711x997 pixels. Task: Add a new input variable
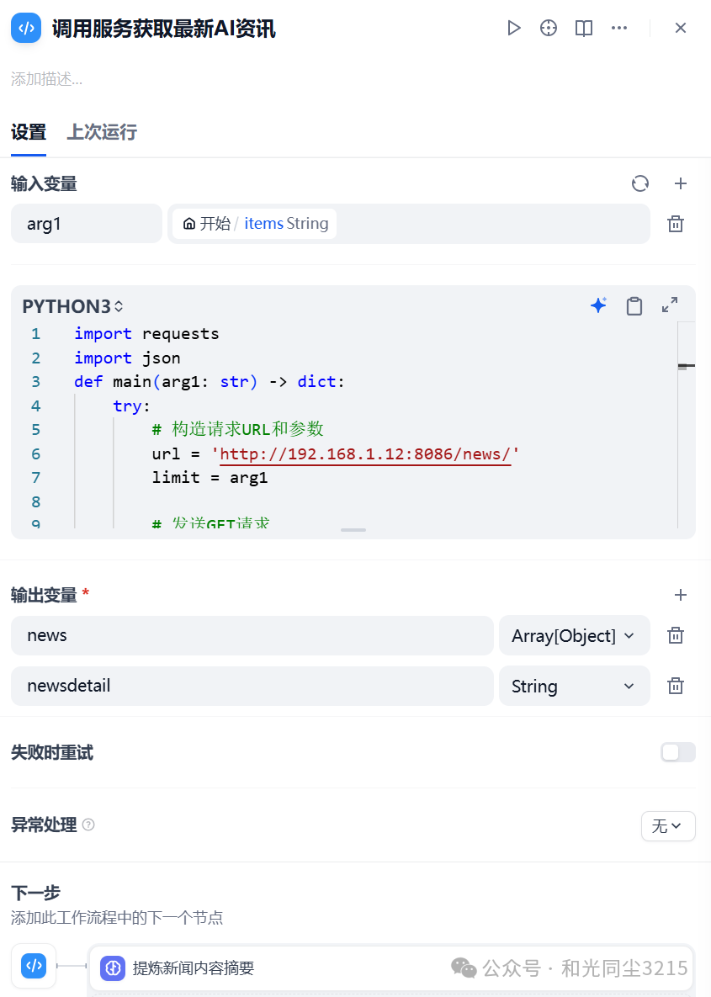click(x=681, y=183)
